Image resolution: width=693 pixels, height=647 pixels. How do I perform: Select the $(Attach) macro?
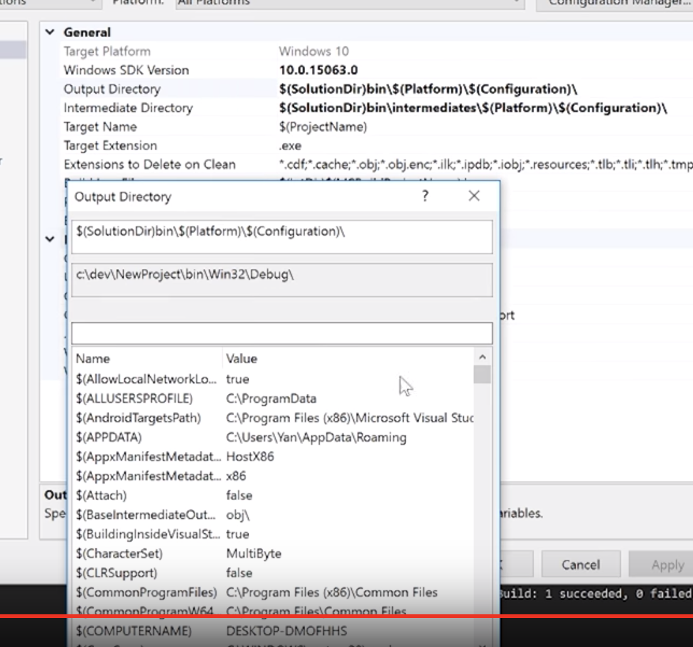click(x=101, y=496)
